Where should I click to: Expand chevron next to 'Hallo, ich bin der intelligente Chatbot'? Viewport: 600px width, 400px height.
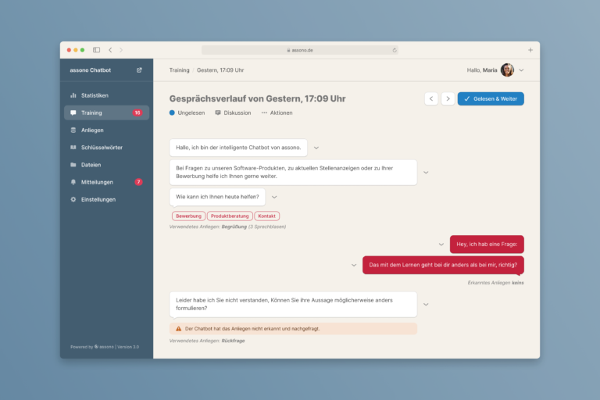click(316, 148)
